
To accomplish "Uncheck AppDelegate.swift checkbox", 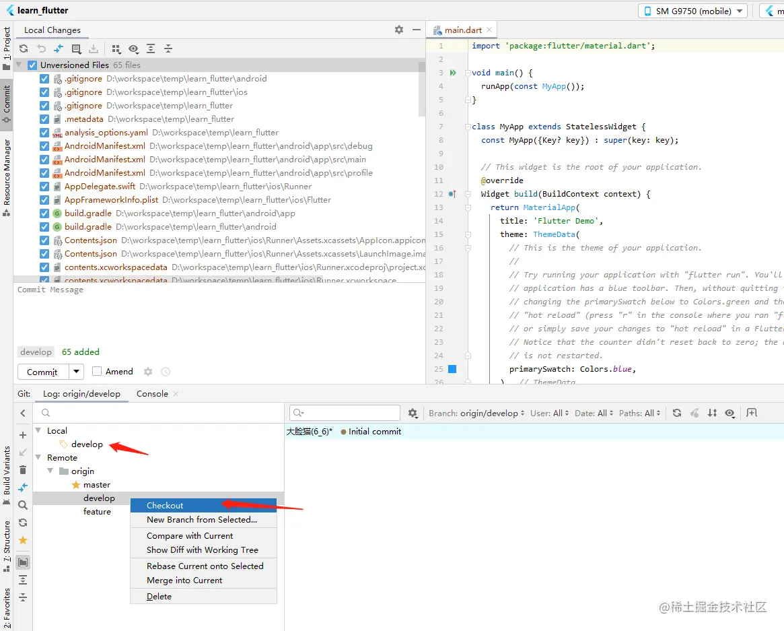I will click(x=44, y=186).
